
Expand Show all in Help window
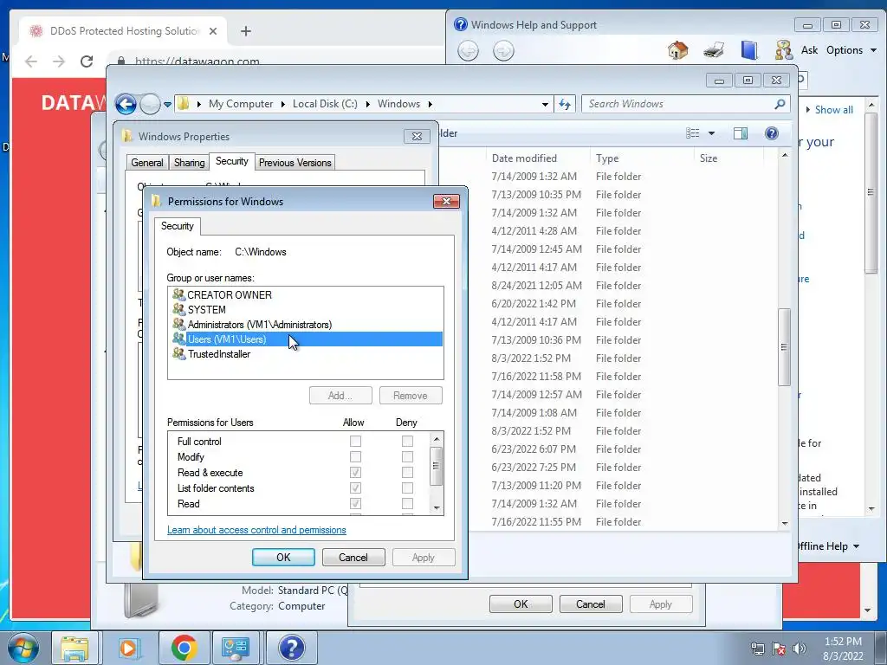point(829,110)
